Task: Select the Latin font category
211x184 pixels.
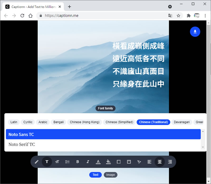Action: [x=14, y=122]
